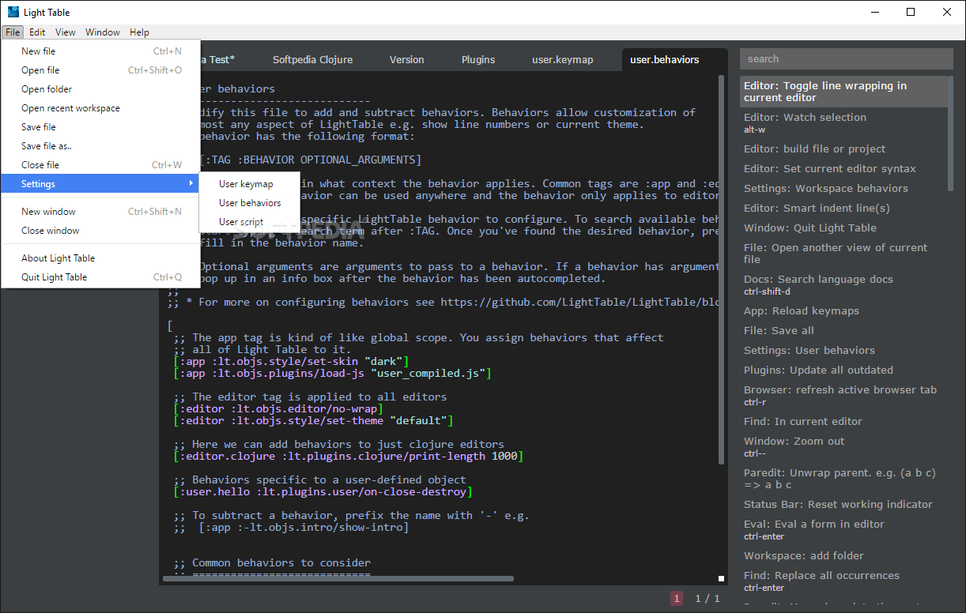The height and width of the screenshot is (613, 966).
Task: Run Status Bar: Reset working indicator
Action: (844, 504)
